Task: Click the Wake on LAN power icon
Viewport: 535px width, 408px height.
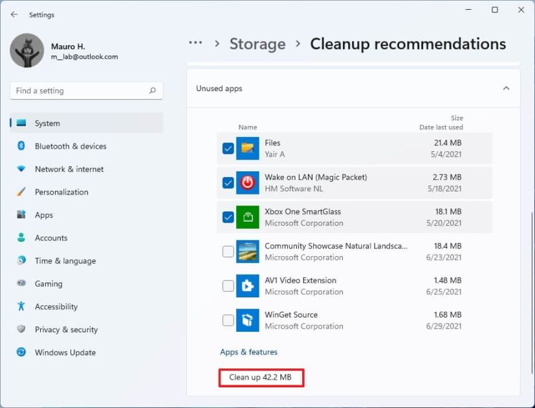Action: point(247,183)
